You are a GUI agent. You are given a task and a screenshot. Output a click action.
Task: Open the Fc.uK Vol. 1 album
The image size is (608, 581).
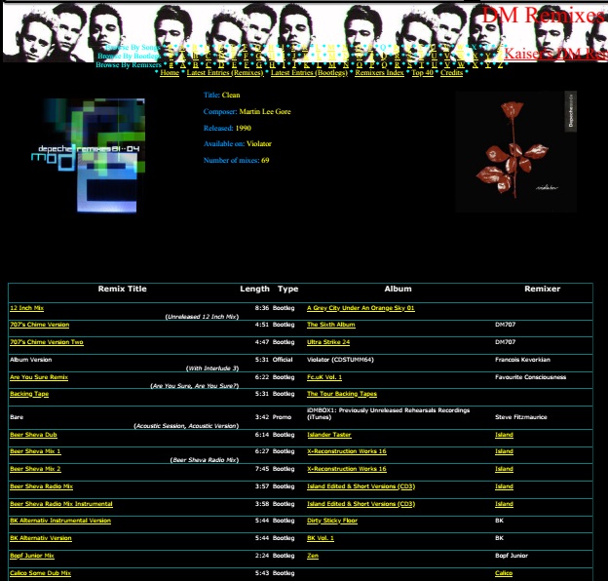pos(324,377)
